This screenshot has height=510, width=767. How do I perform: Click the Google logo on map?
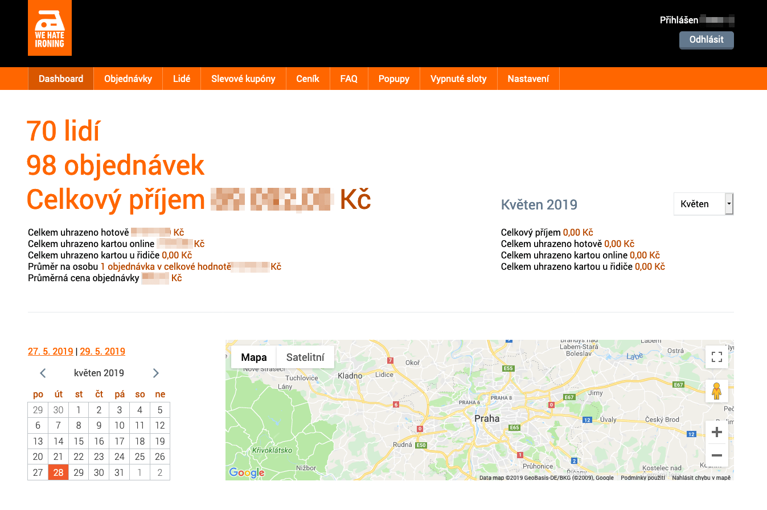(x=247, y=472)
